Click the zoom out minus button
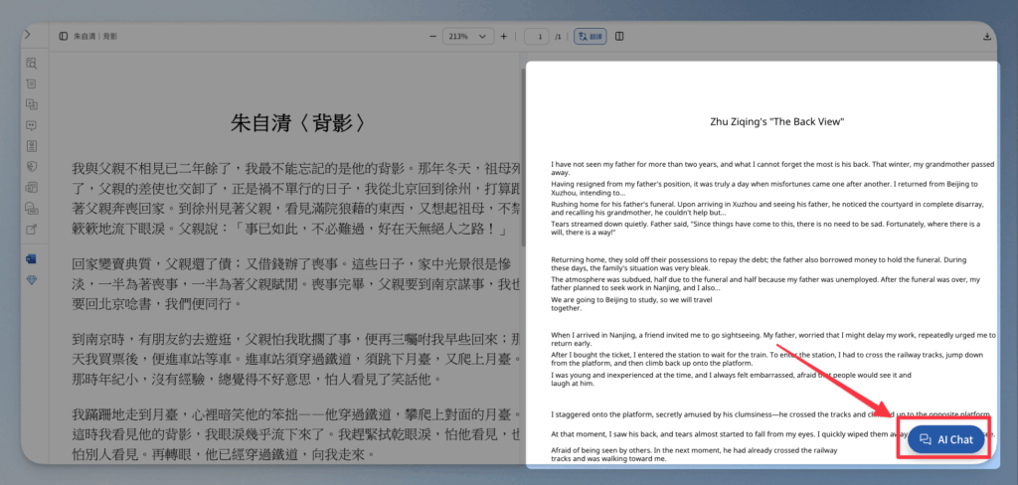The height and width of the screenshot is (485, 1018). pos(433,37)
